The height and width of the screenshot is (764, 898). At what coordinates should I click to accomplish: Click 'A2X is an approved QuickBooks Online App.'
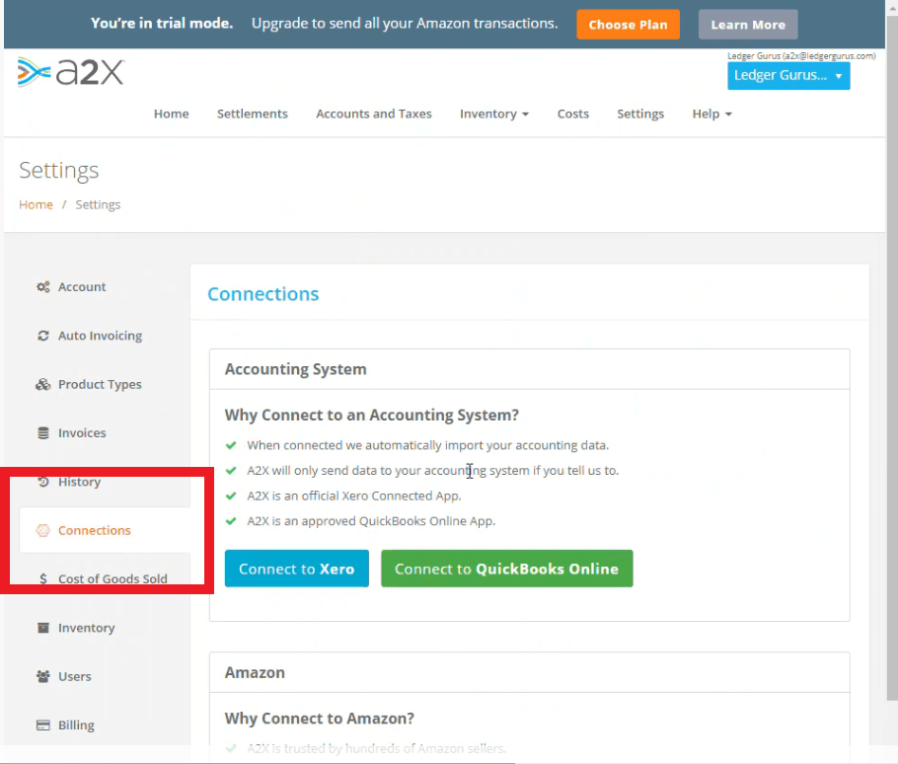[x=371, y=521]
